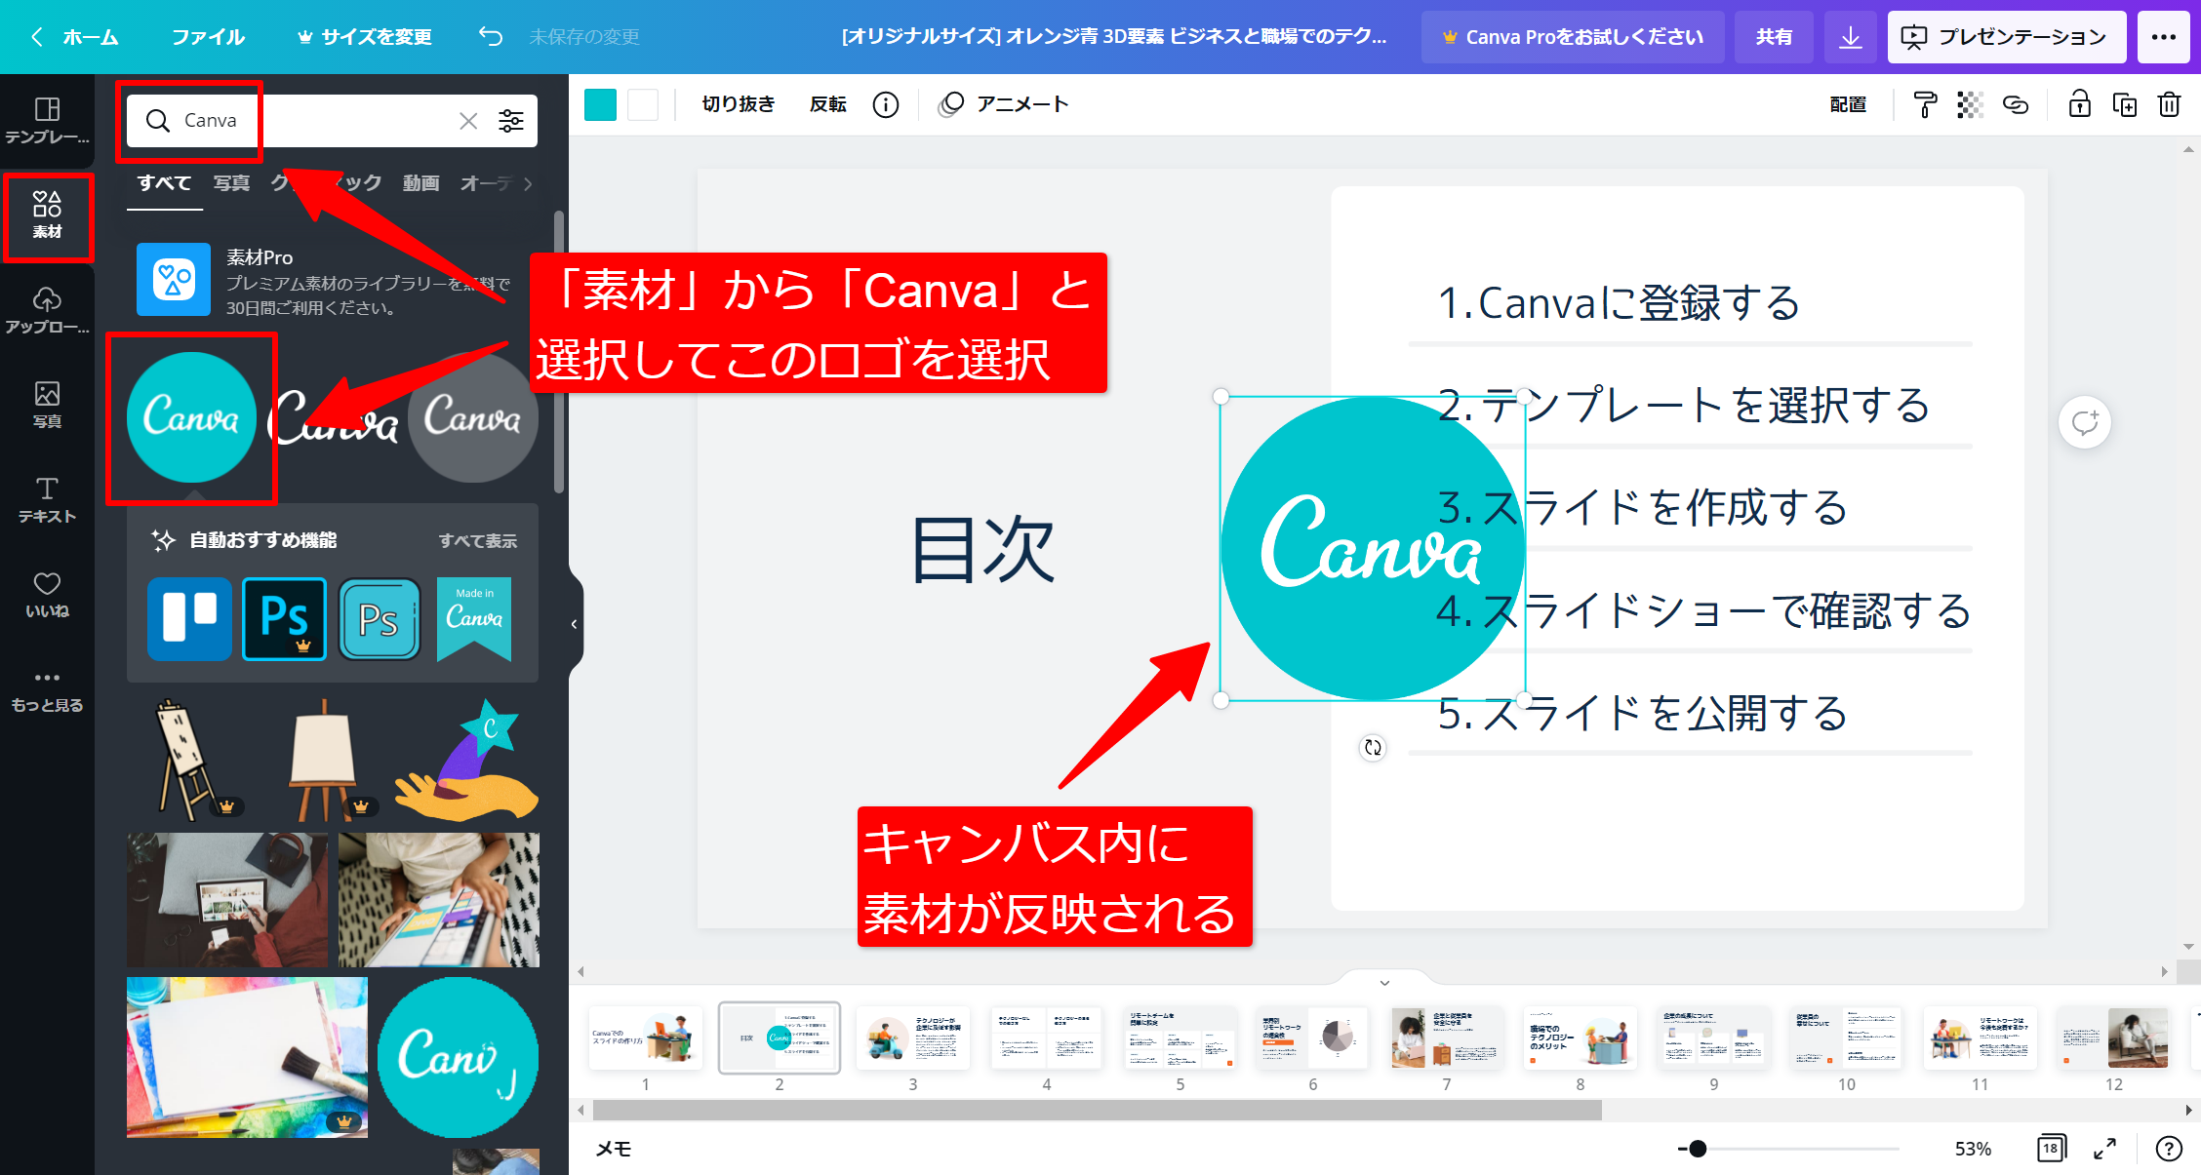The height and width of the screenshot is (1175, 2201).
Task: Click the add comment bubble icon
Action: tap(2085, 422)
